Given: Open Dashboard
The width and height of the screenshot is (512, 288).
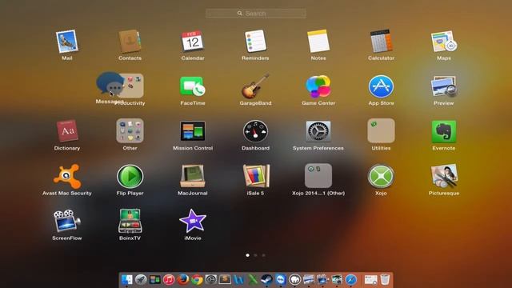Looking at the screenshot, I should coord(255,131).
